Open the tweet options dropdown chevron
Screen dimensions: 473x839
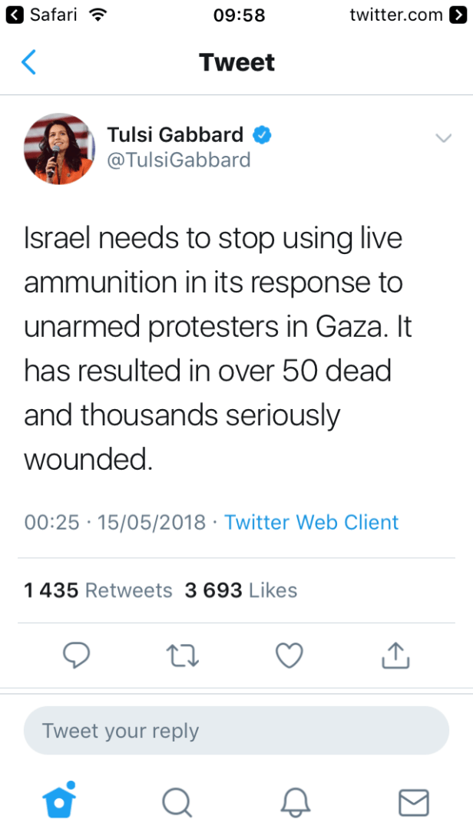tap(443, 138)
